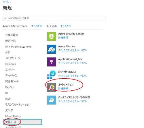Click inside the Marketplace search field
144x128 pixels.
(54, 18)
